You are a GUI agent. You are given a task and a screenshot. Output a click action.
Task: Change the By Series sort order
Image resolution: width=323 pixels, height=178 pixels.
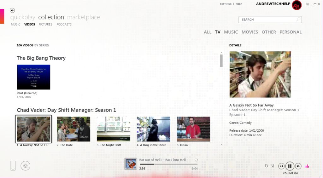tap(42, 45)
